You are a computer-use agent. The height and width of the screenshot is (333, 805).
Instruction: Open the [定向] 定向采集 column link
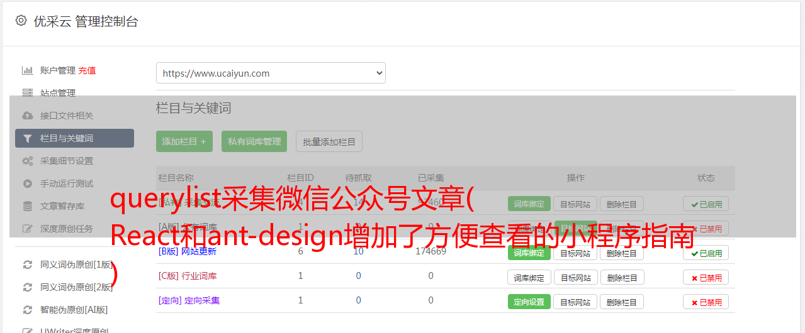(189, 300)
